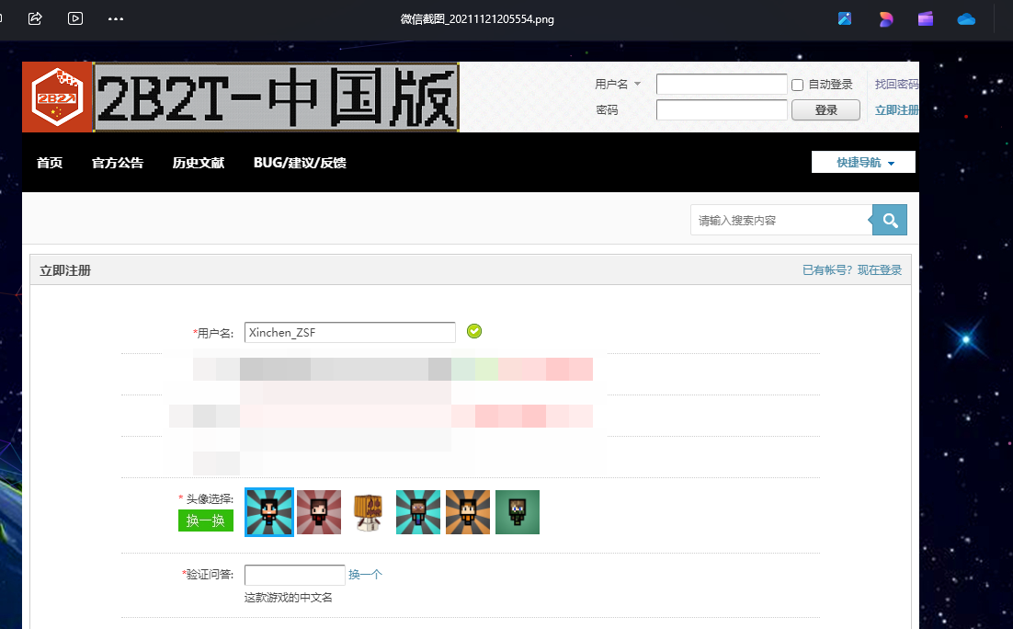This screenshot has width=1013, height=629.
Task: Click the 验证问答 answer field
Action: pyautogui.click(x=294, y=575)
